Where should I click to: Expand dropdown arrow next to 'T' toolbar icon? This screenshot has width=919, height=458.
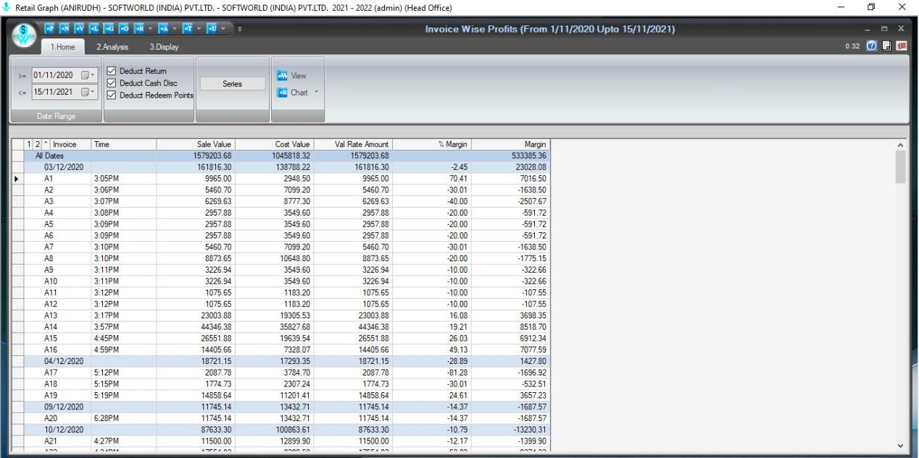click(199, 28)
